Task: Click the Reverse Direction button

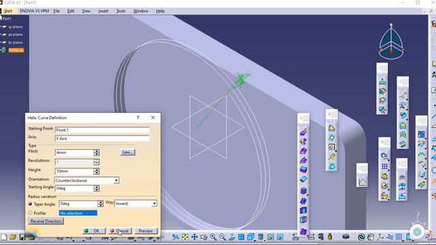Action: pyautogui.click(x=46, y=221)
